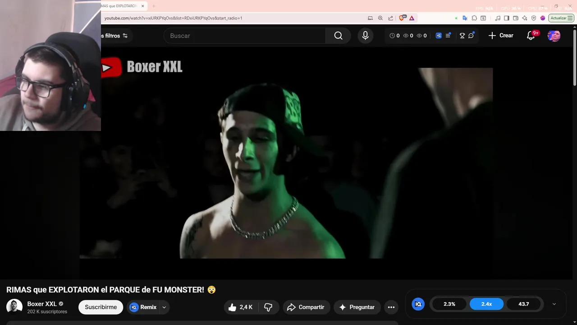Click the Preguntar button

click(357, 307)
